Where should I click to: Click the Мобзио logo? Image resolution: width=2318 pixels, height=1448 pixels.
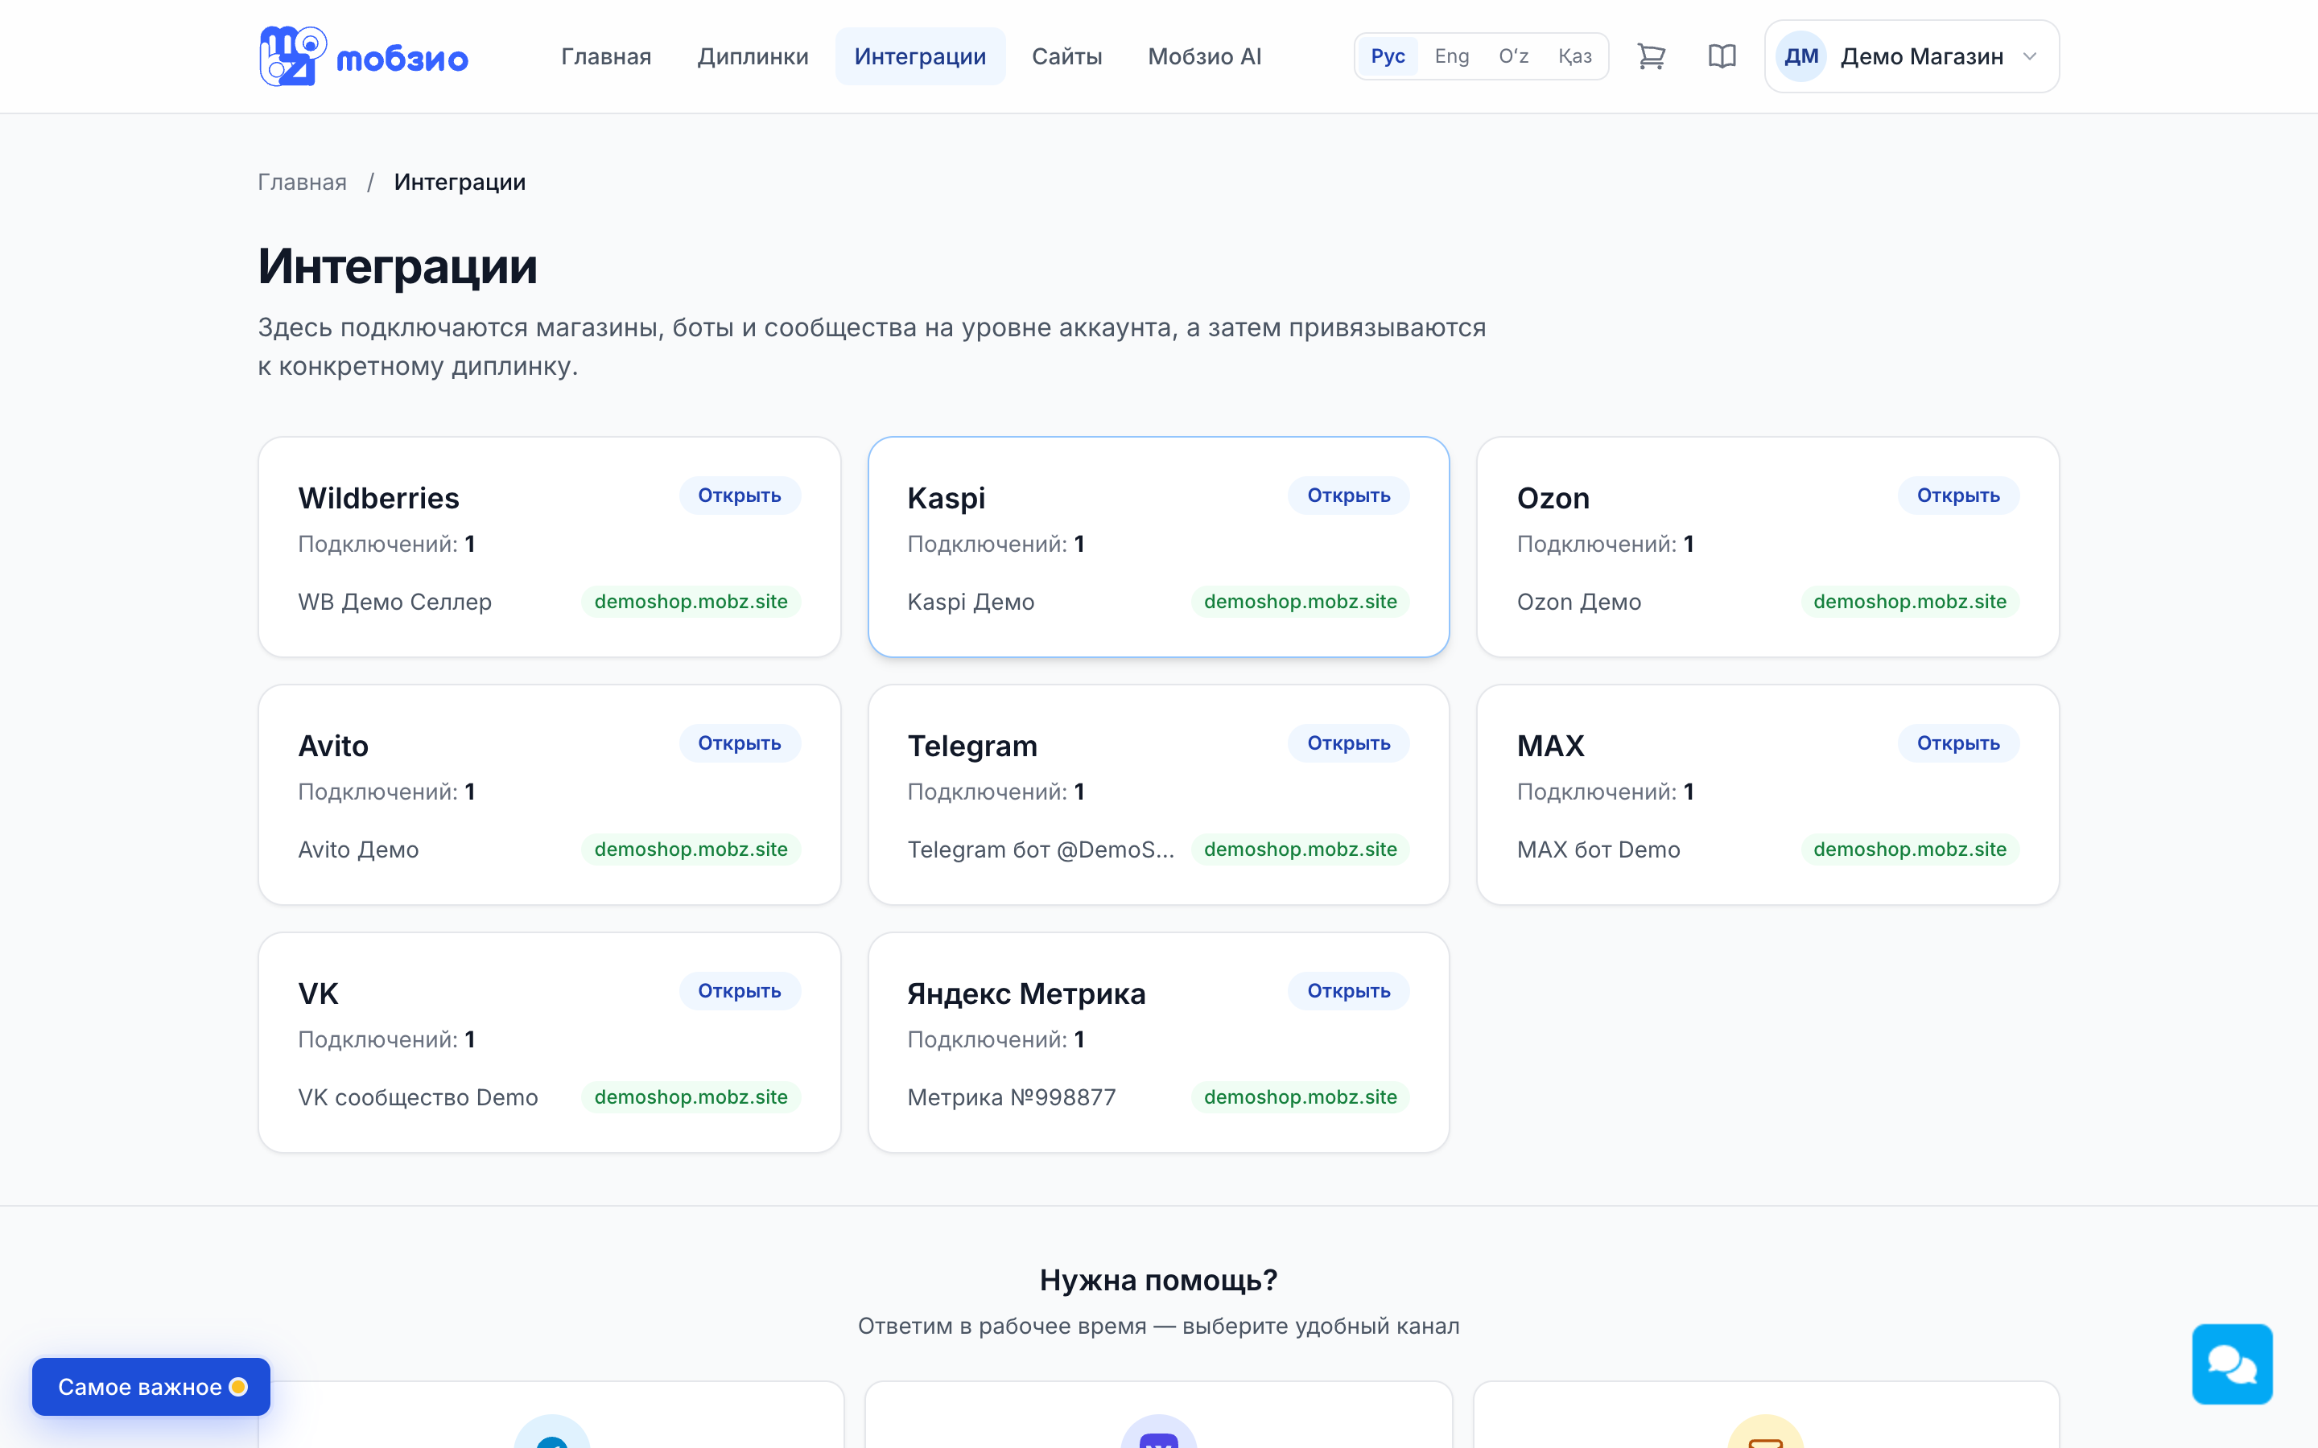[364, 56]
